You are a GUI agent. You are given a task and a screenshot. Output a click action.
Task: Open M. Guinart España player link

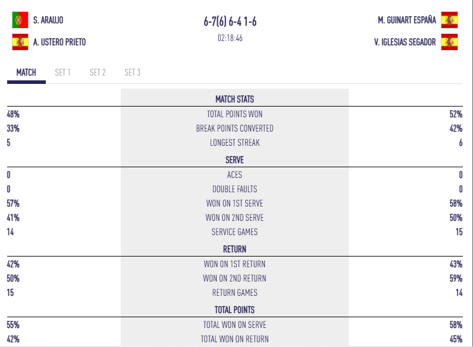pyautogui.click(x=407, y=20)
